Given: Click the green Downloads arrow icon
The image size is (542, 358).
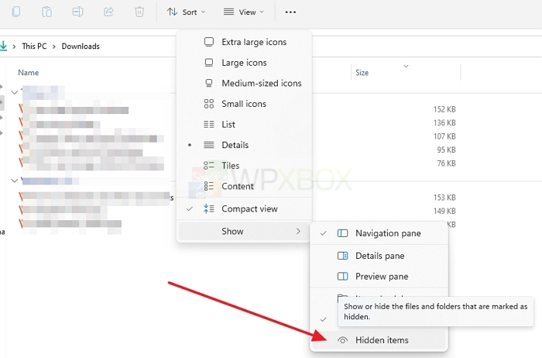Looking at the screenshot, I should [3, 46].
